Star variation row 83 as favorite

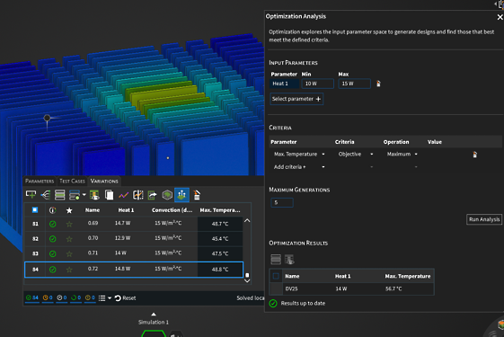coord(69,253)
